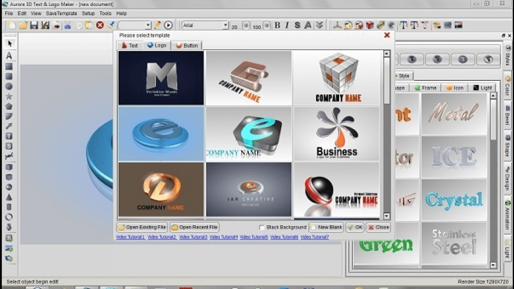This screenshot has width=514, height=289.
Task: Open the image export icon on the toolbar
Action: pyautogui.click(x=458, y=25)
